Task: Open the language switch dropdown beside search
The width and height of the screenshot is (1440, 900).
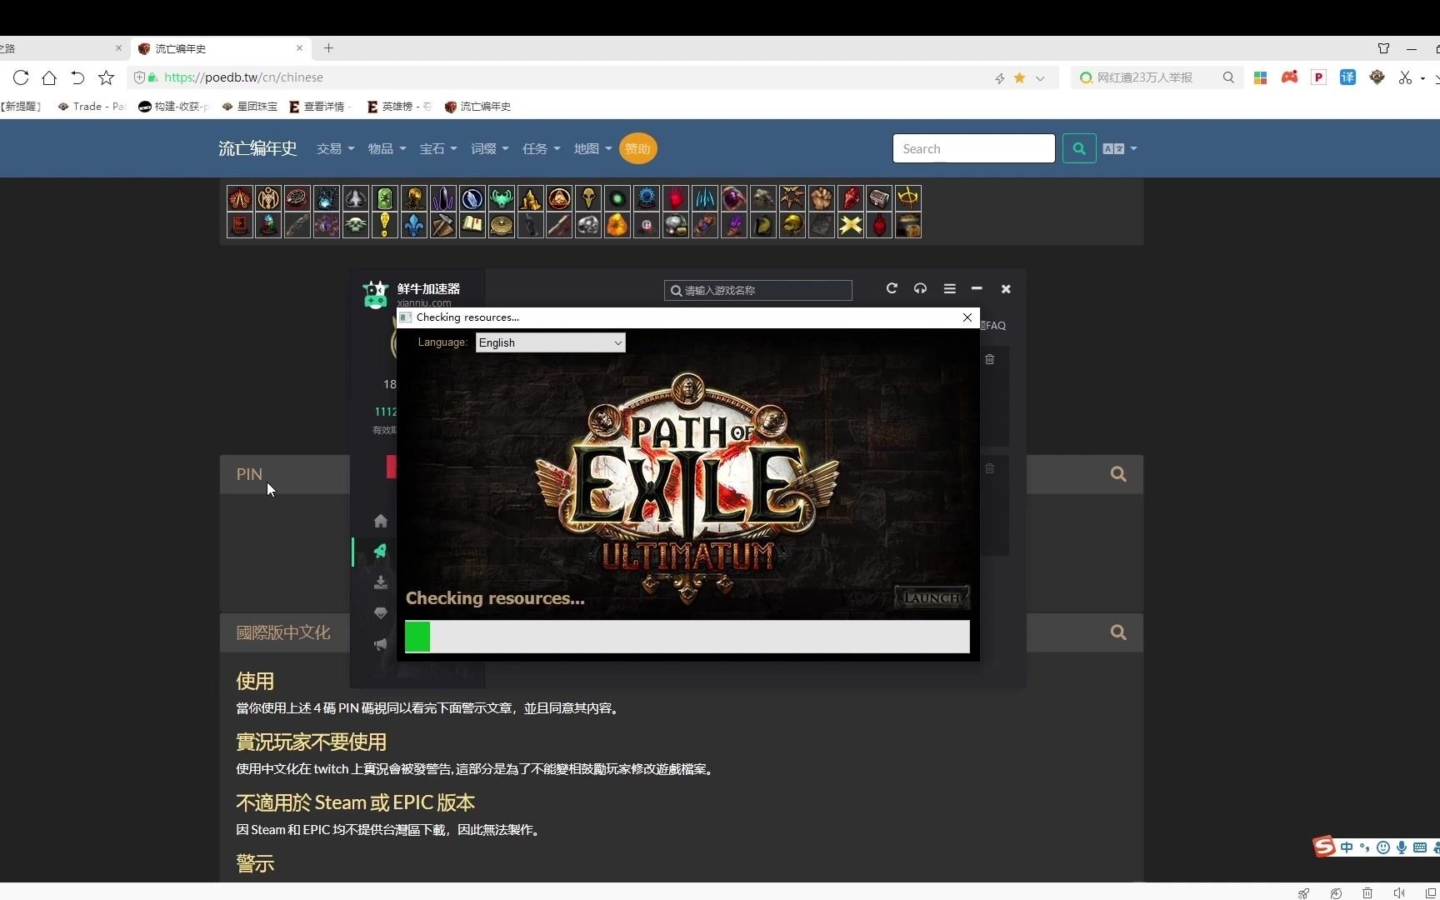Action: pyautogui.click(x=1119, y=148)
